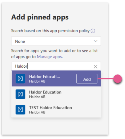Screen dimensions: 125x139
Task: Click the app icon beside Haldor Education
Action: (x=20, y=94)
